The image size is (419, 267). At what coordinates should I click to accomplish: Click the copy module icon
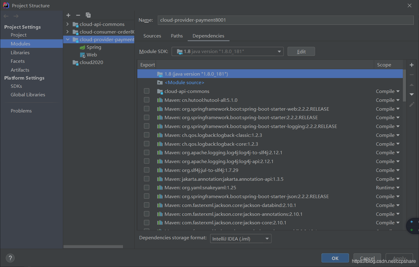click(x=88, y=15)
